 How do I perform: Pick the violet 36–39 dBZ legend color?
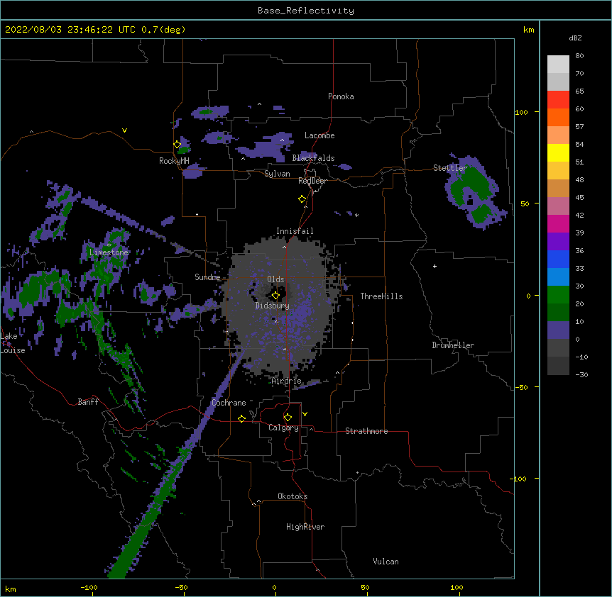(558, 242)
